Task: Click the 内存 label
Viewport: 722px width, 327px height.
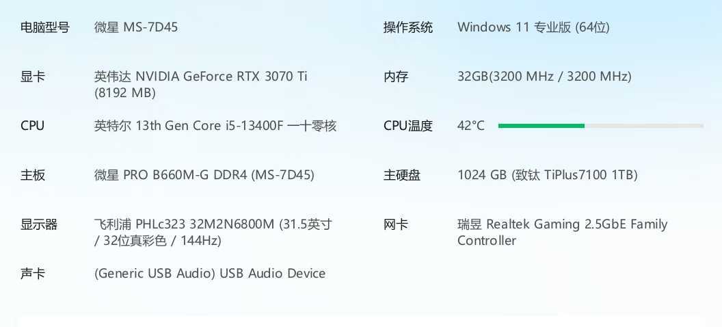Action: tap(396, 77)
